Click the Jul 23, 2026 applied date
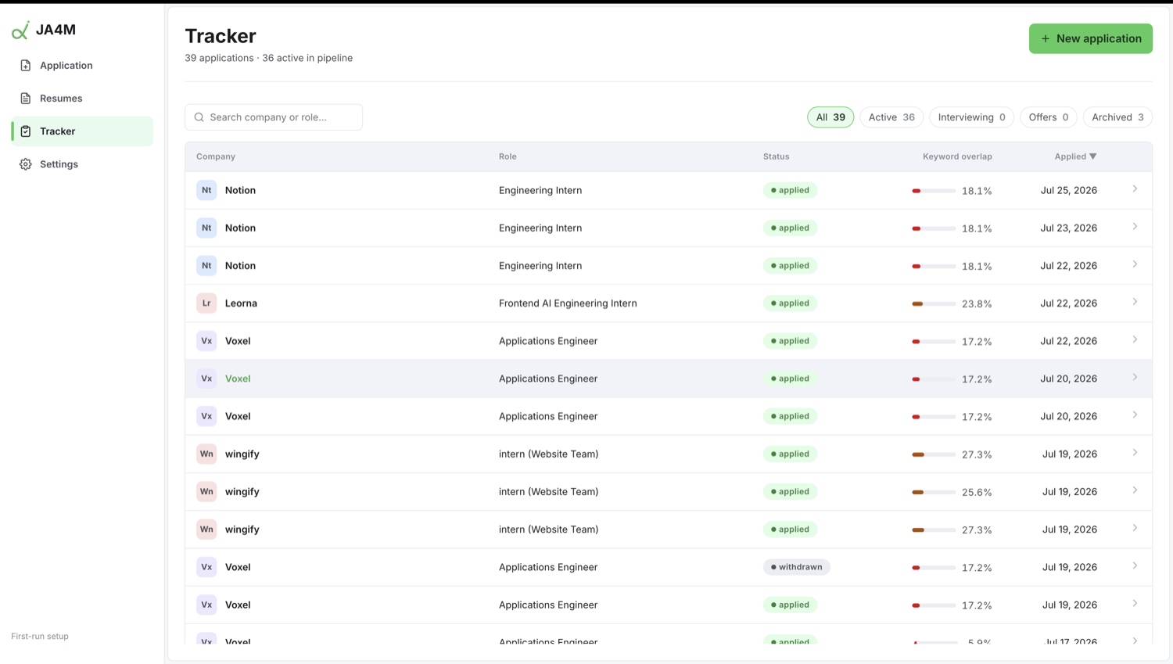 [1068, 228]
